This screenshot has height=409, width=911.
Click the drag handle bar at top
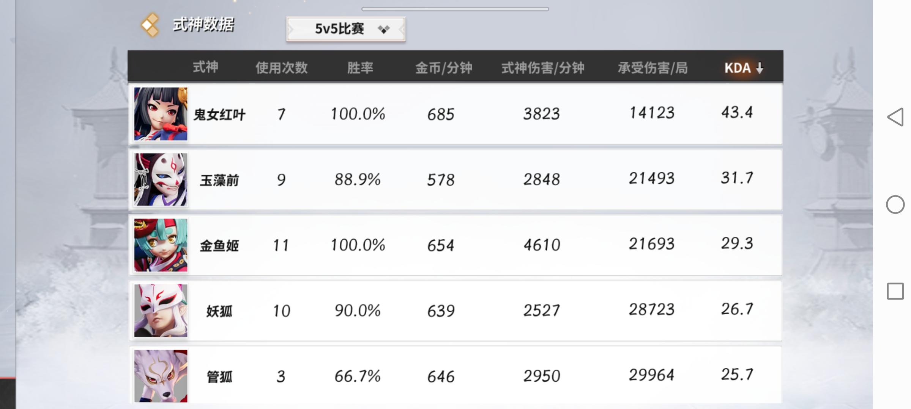tap(455, 9)
